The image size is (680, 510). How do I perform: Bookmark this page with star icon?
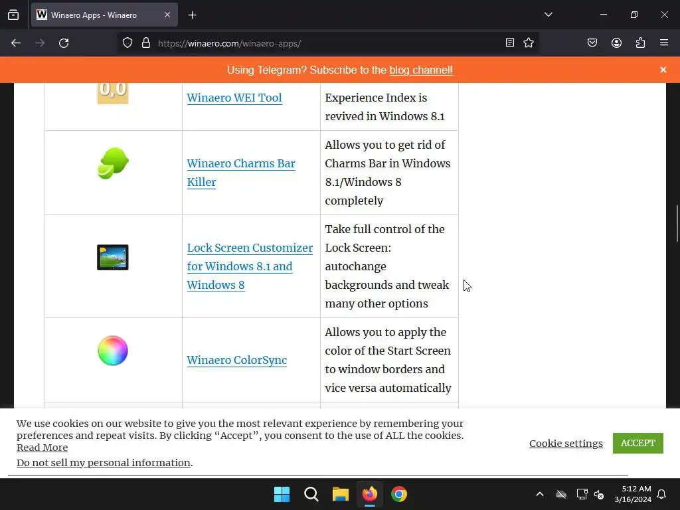pos(528,42)
